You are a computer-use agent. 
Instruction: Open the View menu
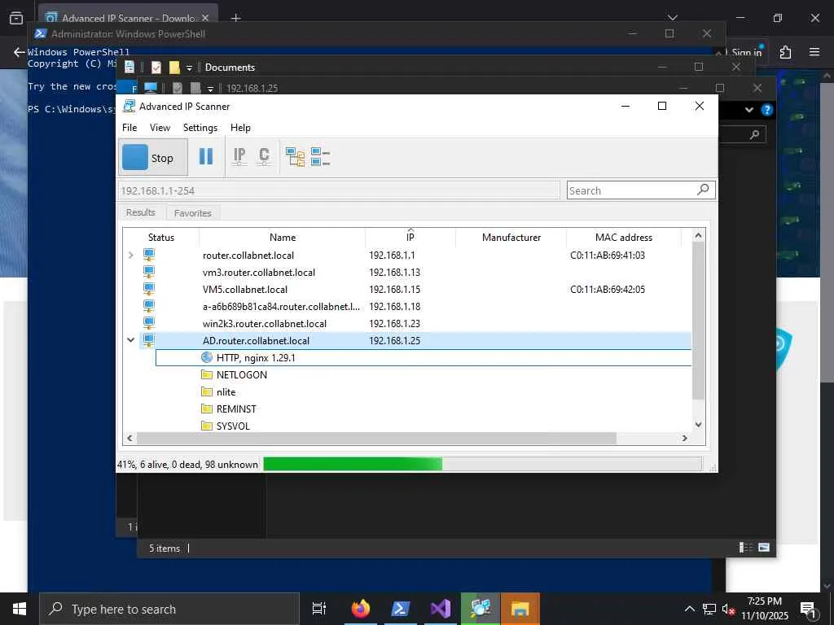click(x=160, y=128)
